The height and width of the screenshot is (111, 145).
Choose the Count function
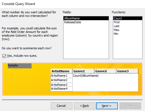tap(128, 18)
